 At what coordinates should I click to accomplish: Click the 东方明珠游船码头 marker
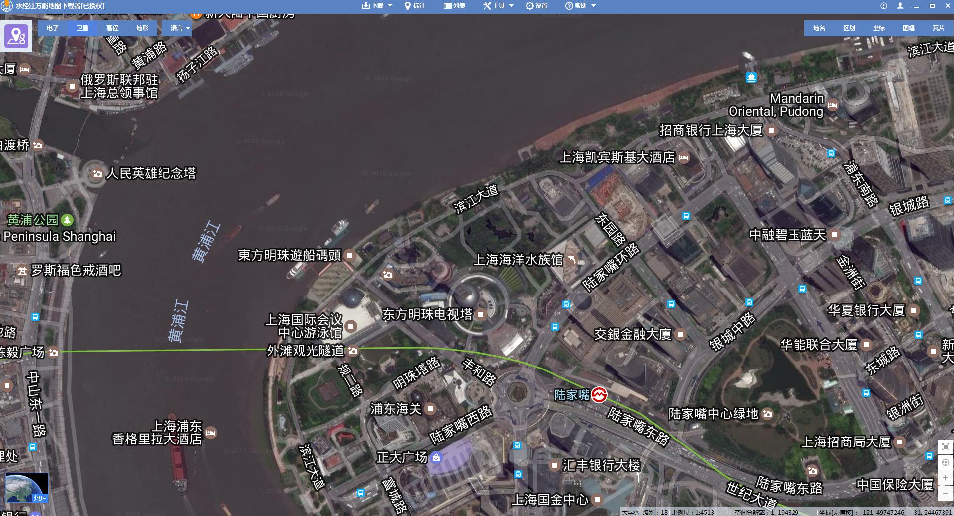350,255
